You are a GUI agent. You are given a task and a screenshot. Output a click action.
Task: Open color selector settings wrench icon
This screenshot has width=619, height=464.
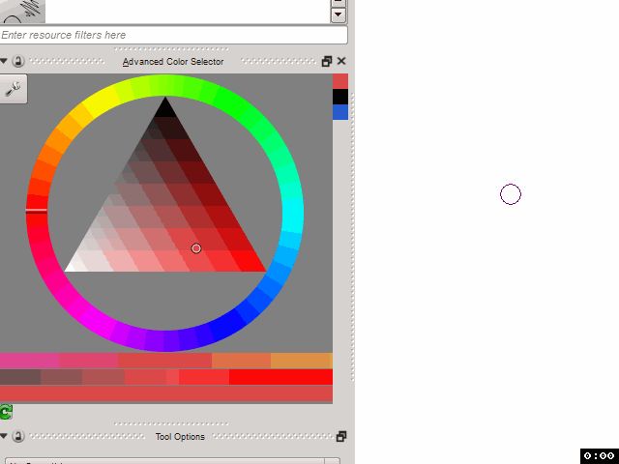pyautogui.click(x=13, y=89)
